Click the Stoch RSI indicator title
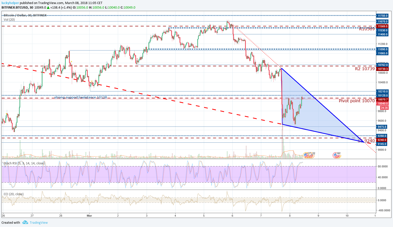393x227 pixels. [x=24, y=163]
